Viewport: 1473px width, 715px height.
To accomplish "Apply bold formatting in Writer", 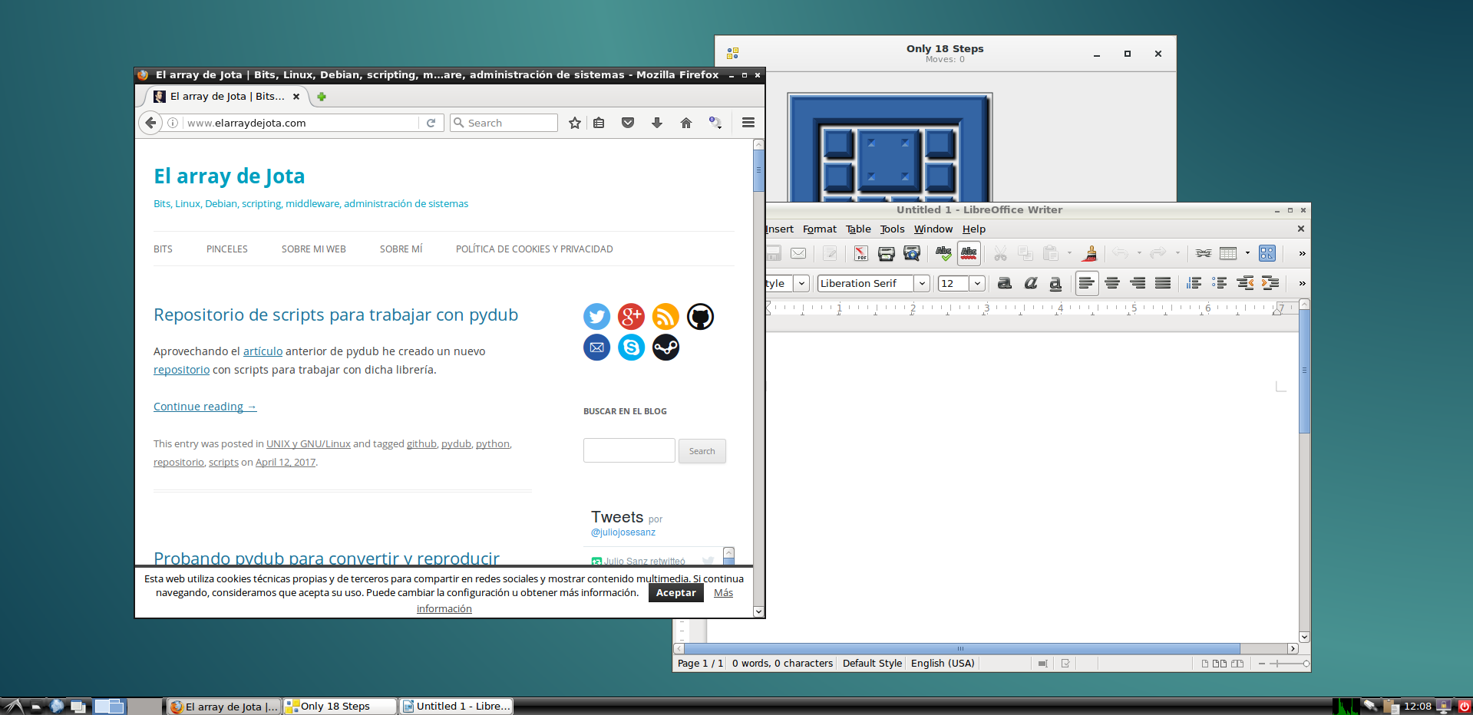I will click(1004, 283).
